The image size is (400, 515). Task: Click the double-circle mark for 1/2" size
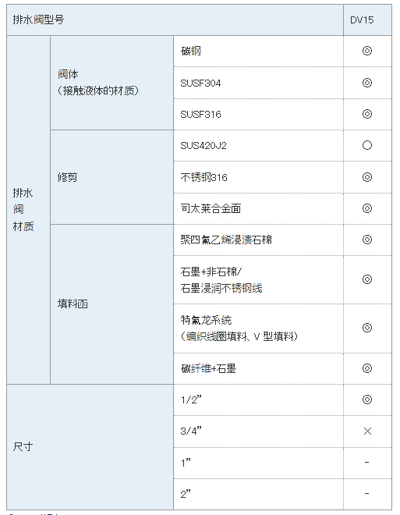[x=366, y=400]
